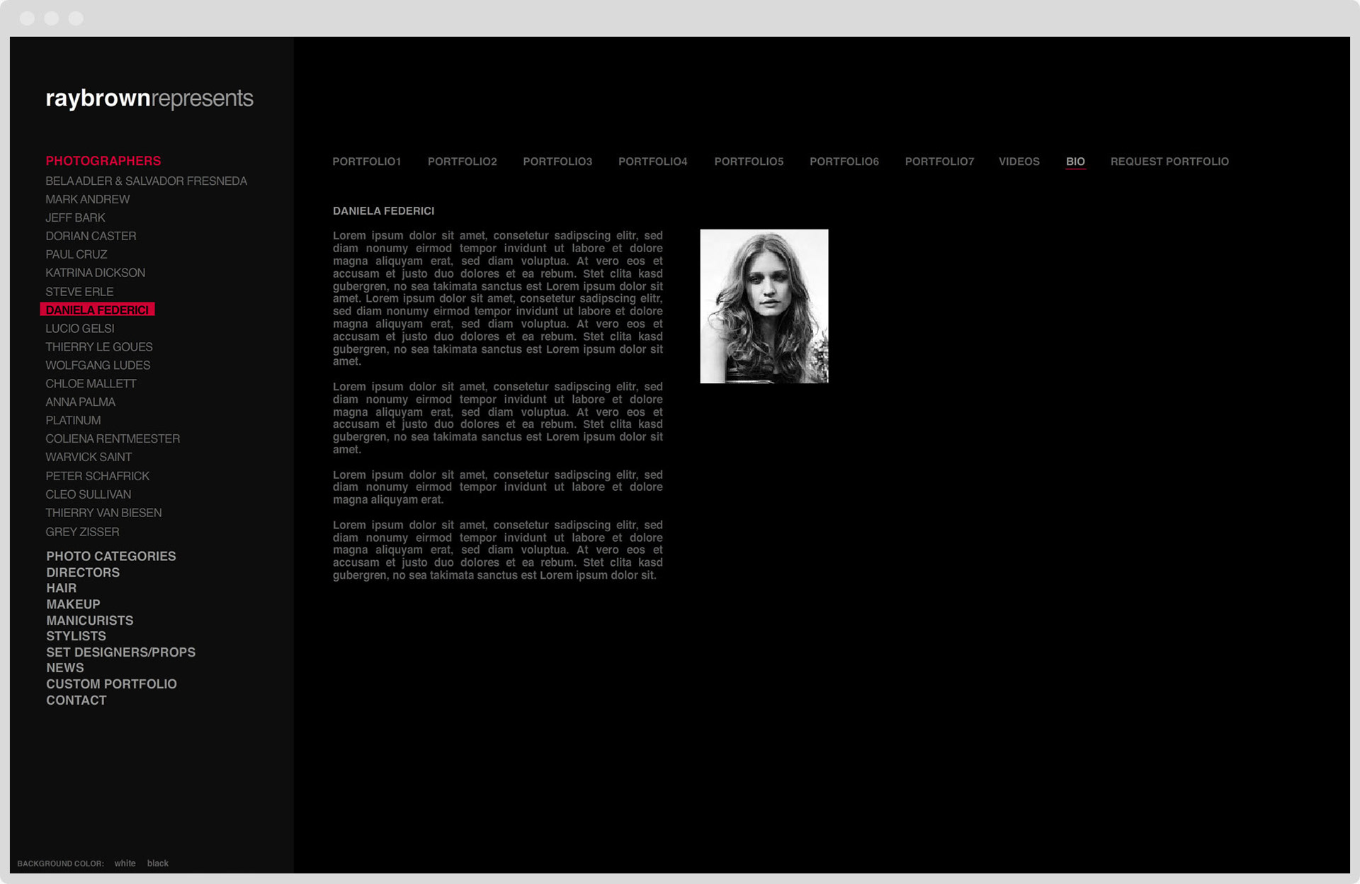The width and height of the screenshot is (1360, 884).
Task: Open the VIDEOS tab
Action: pos(1019,161)
